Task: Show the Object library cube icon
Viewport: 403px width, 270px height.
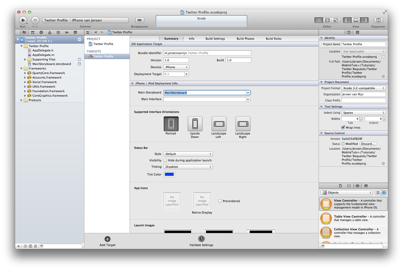Action: [357, 186]
